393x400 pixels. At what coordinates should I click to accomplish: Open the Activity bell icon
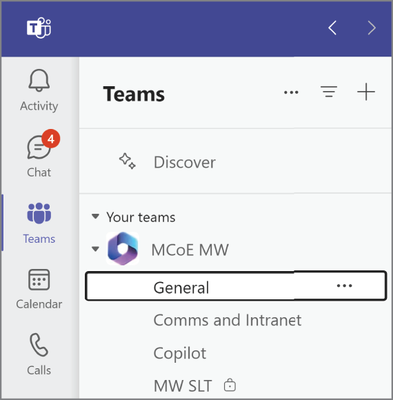click(x=39, y=81)
